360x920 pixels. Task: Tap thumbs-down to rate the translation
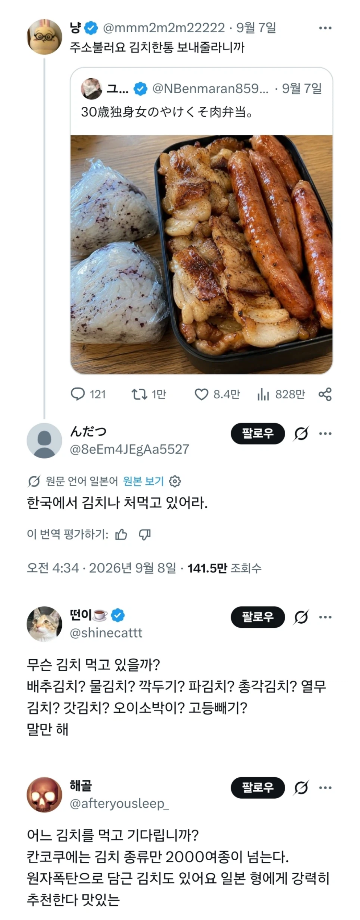[x=144, y=535]
